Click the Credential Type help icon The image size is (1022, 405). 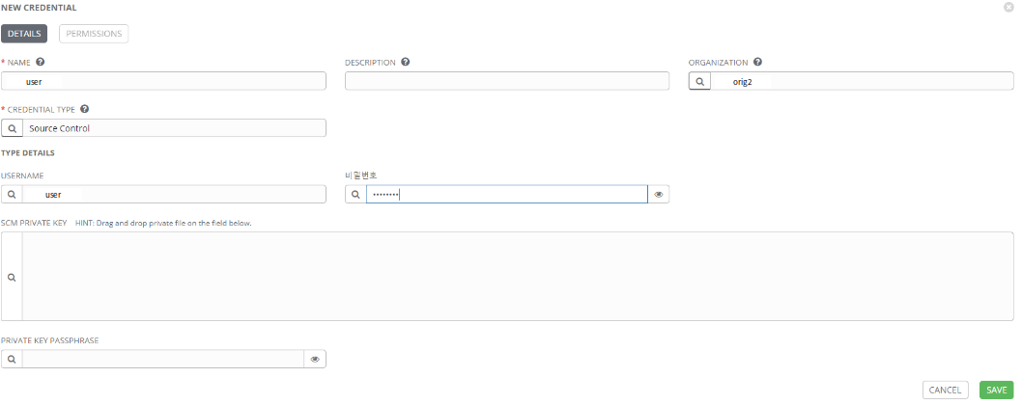point(85,109)
